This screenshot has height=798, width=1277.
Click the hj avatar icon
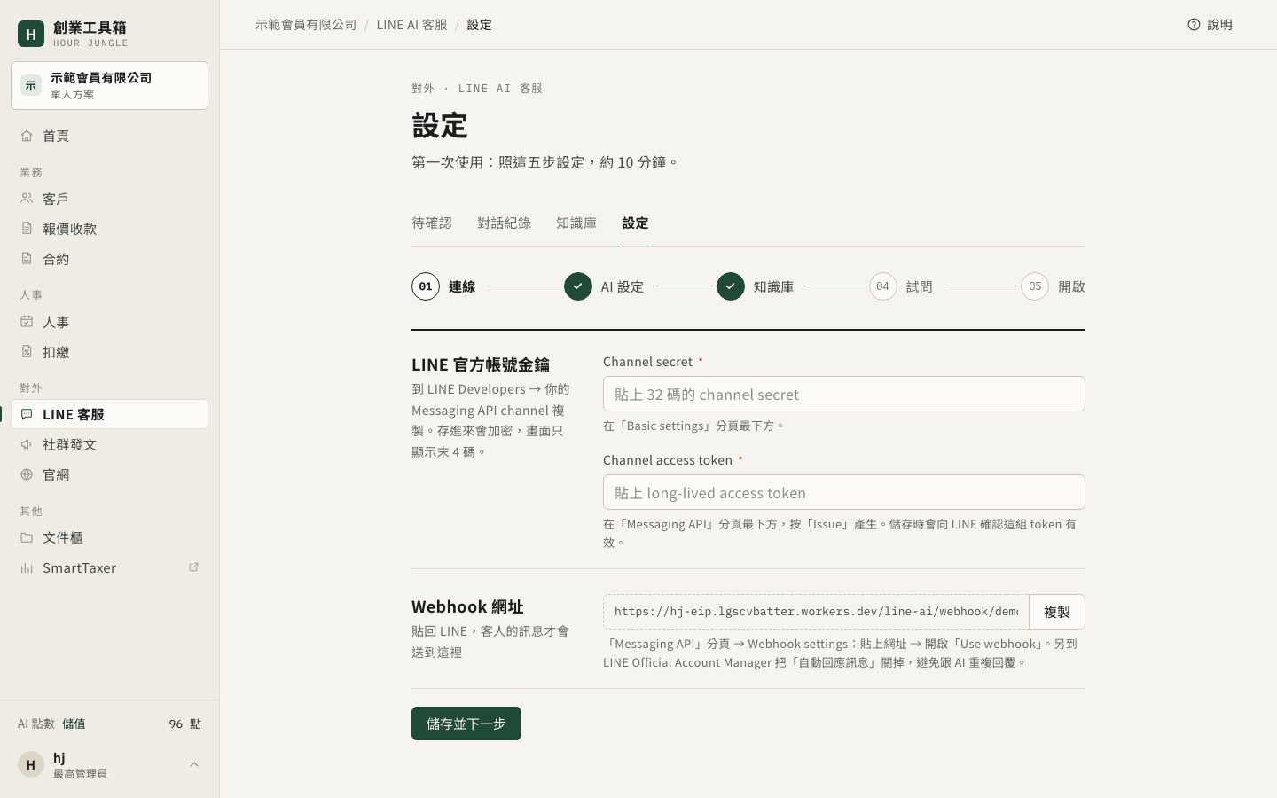tap(31, 764)
